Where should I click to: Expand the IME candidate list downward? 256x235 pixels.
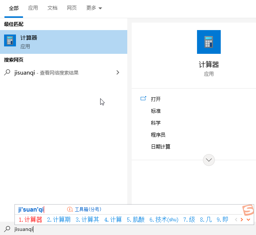248,220
